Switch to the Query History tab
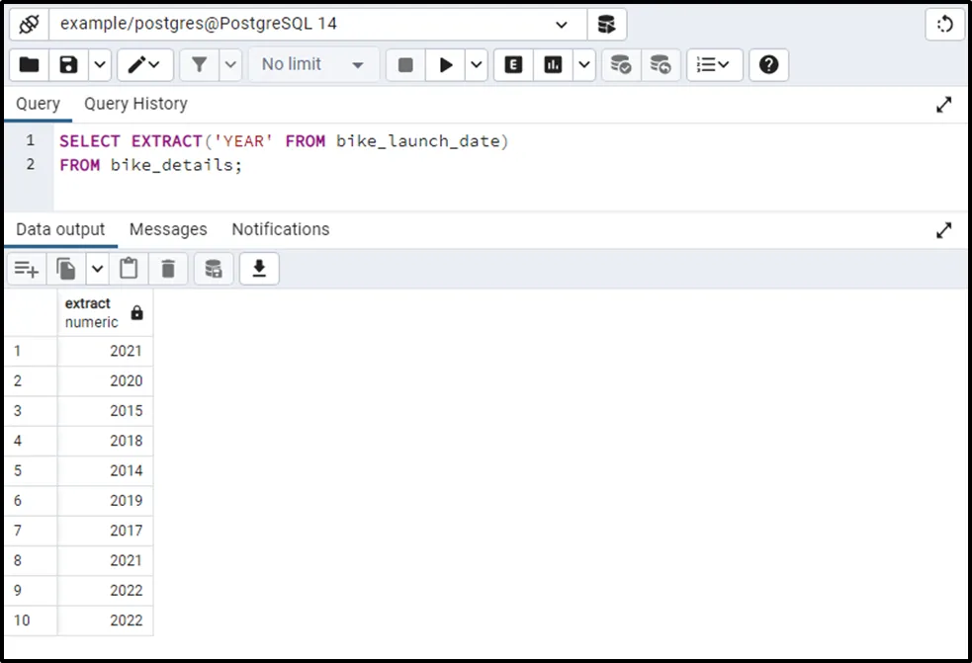This screenshot has height=663, width=972. pyautogui.click(x=135, y=104)
